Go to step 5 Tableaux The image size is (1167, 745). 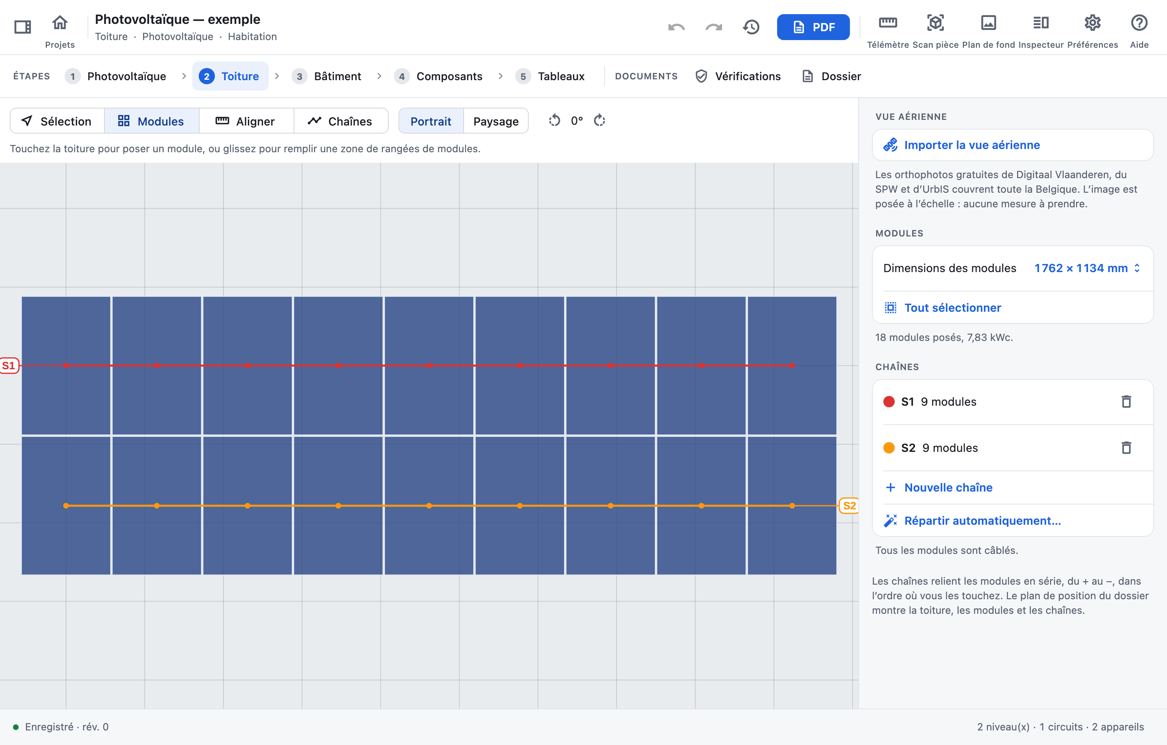550,76
